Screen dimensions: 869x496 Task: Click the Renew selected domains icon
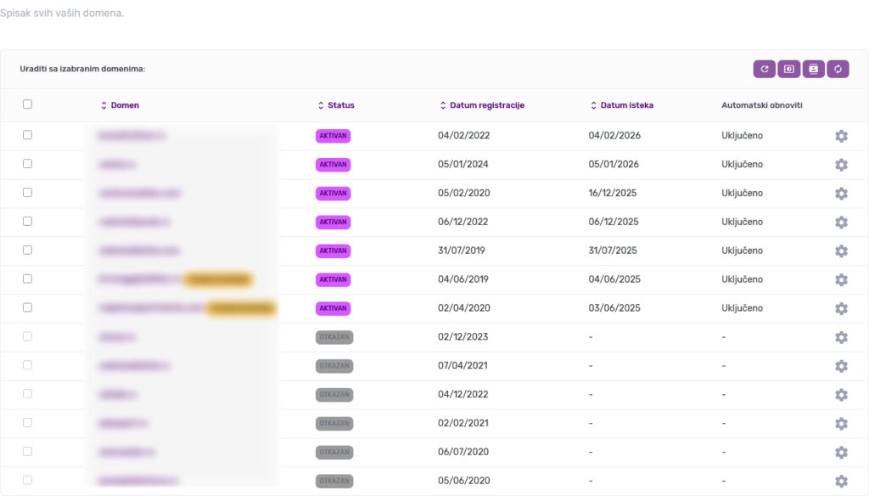[764, 69]
